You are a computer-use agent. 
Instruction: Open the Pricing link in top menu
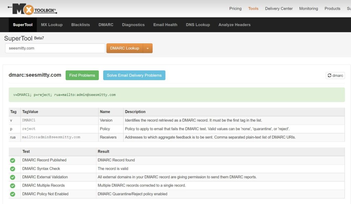coord(235,9)
